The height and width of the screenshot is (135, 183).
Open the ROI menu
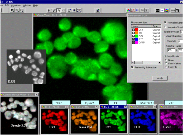(x=7, y=6)
